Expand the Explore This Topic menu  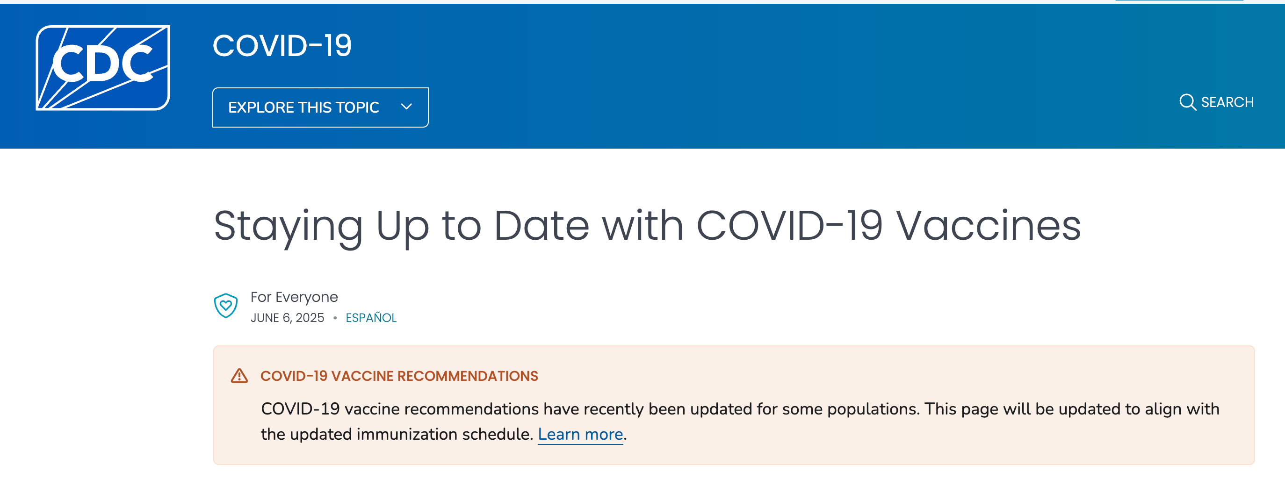320,107
